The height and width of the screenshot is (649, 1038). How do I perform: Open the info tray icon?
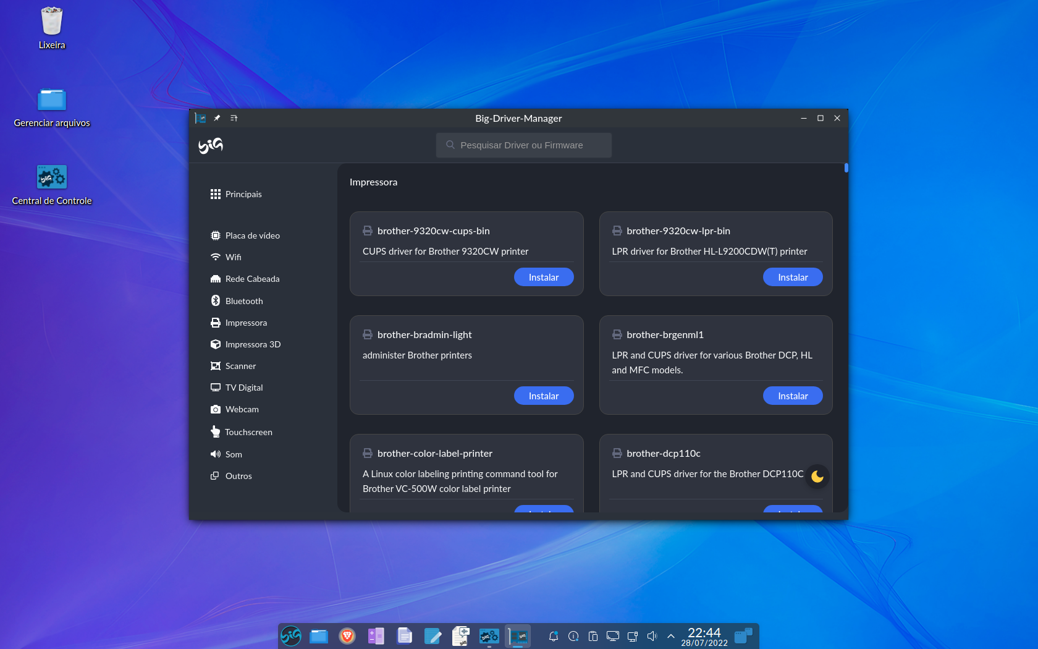coord(573,636)
